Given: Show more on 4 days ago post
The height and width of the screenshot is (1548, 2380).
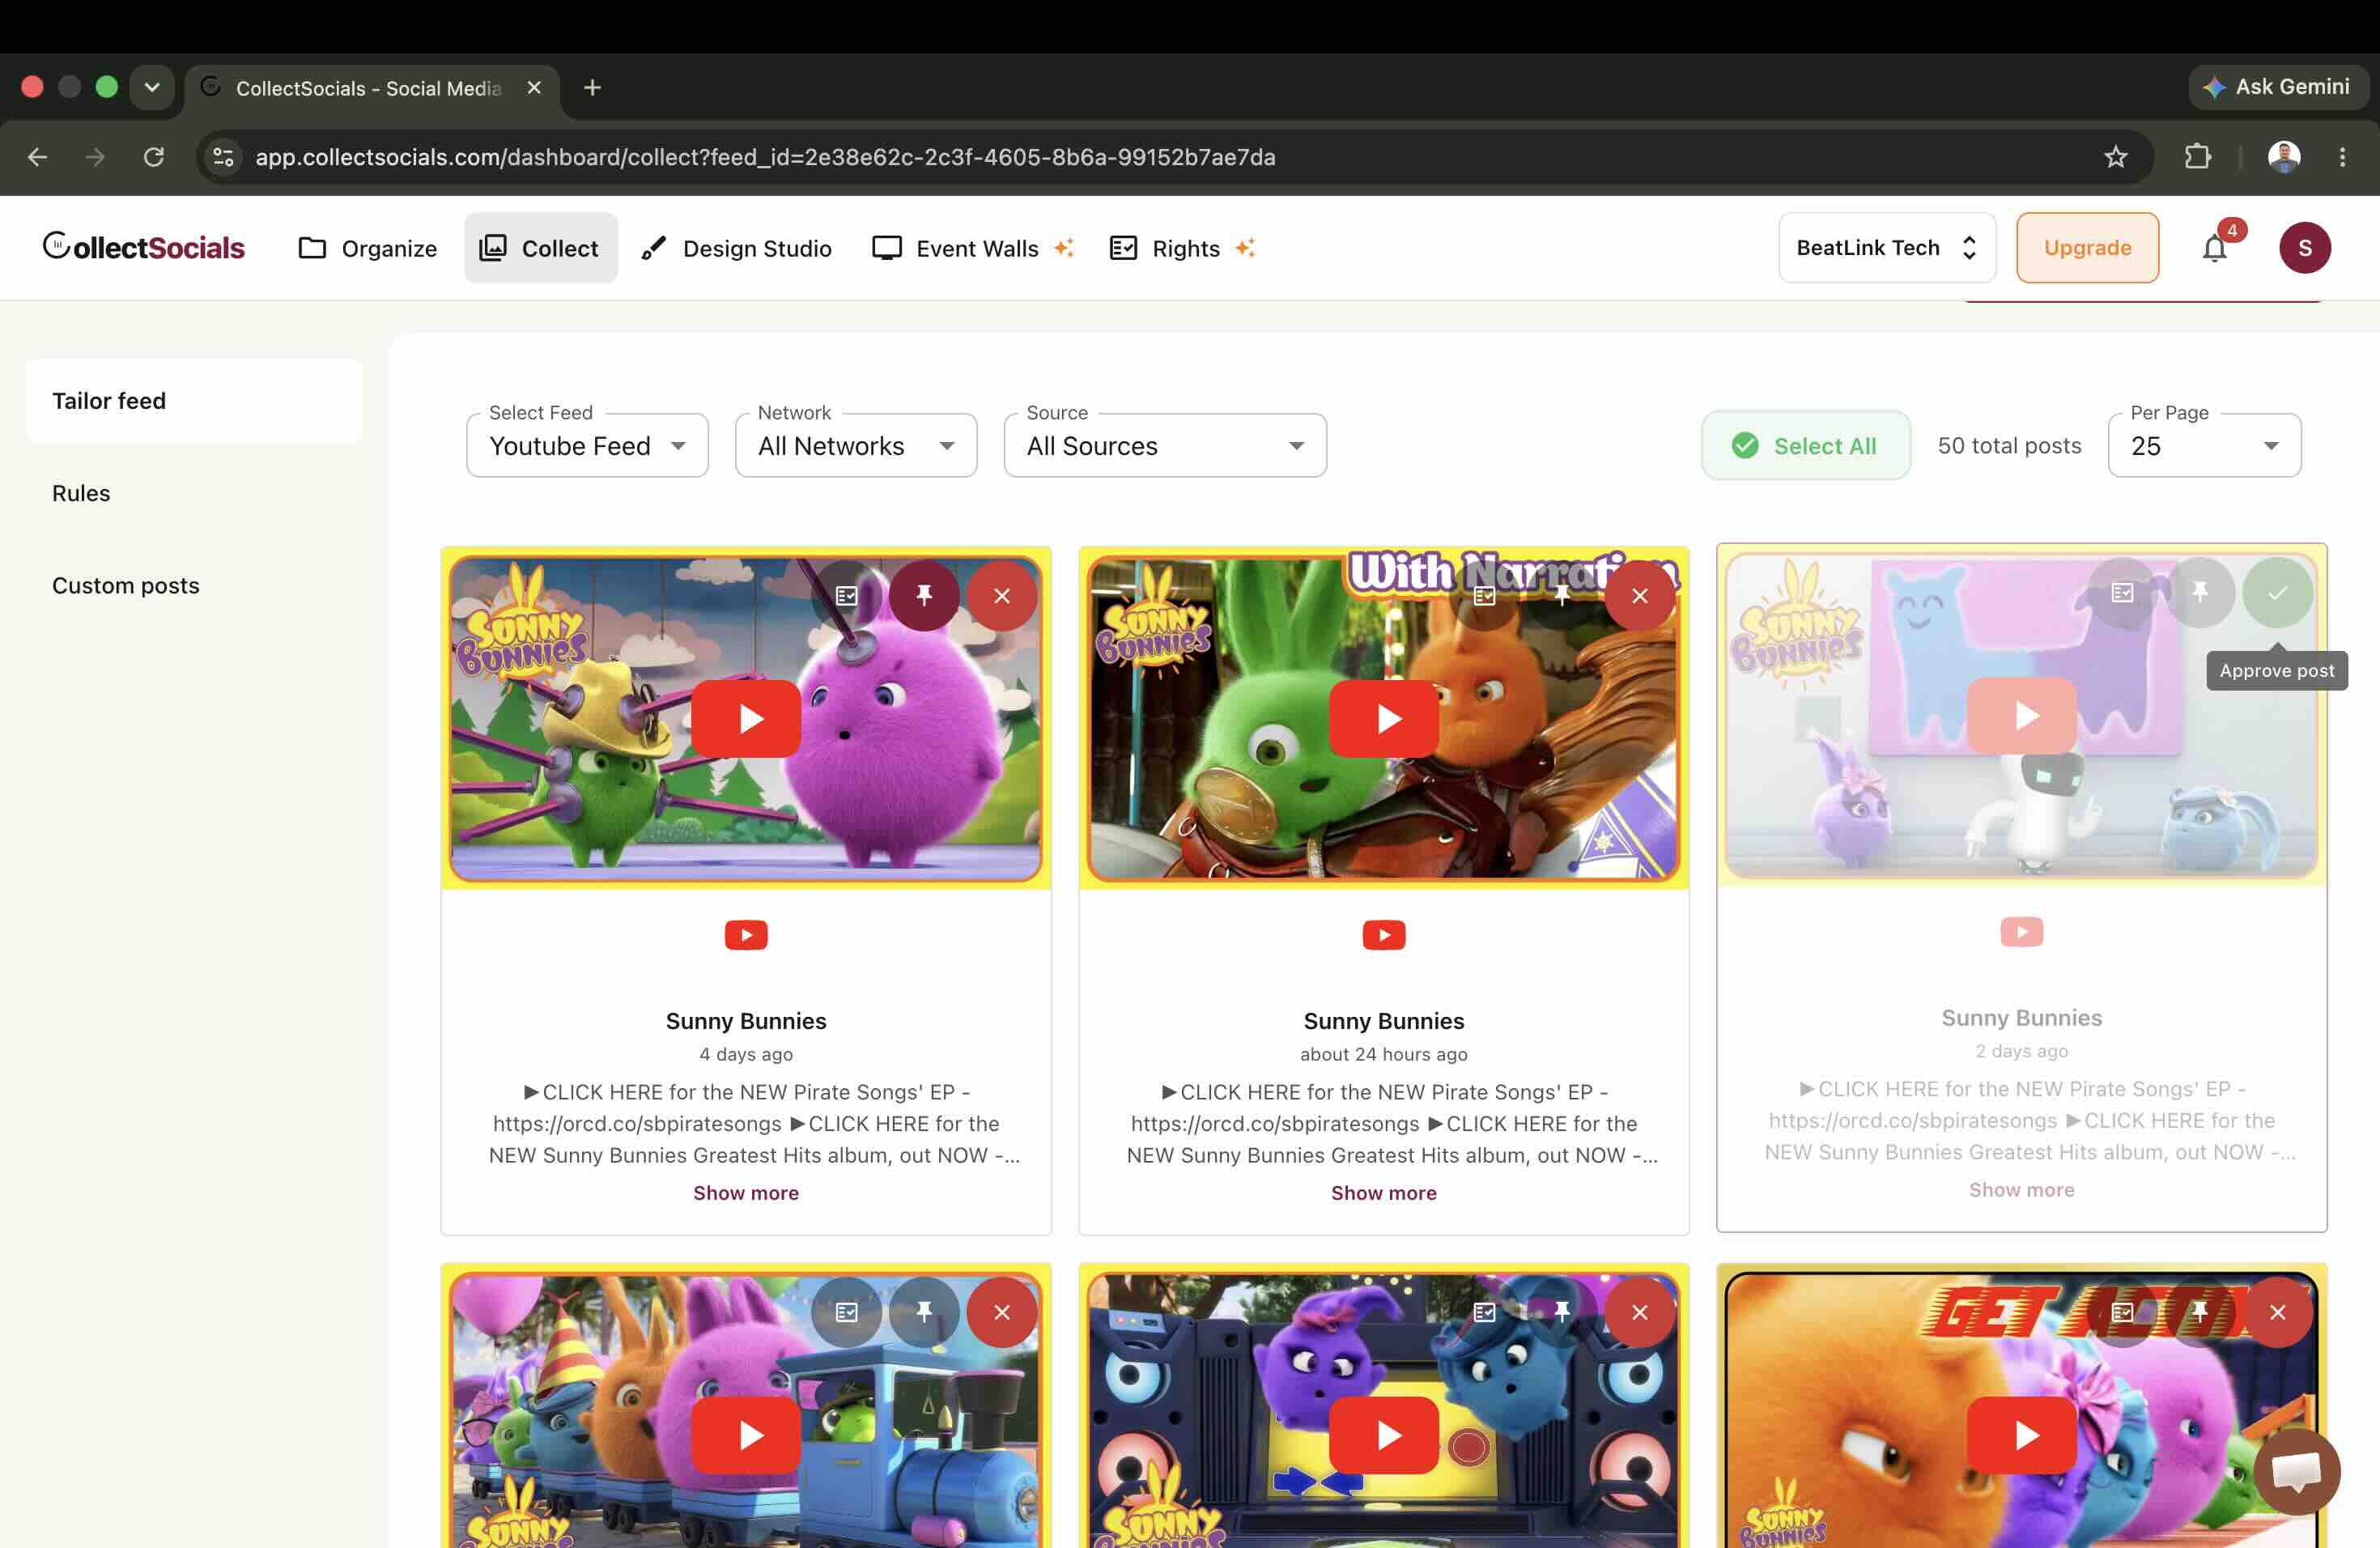Looking at the screenshot, I should click(x=746, y=1193).
